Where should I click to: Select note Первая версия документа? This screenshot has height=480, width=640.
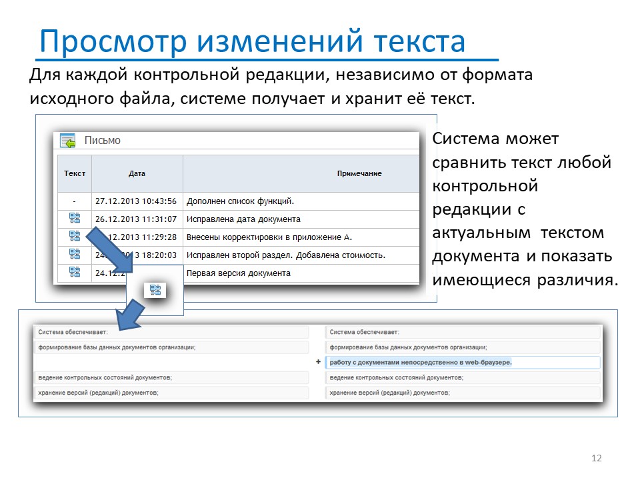(239, 273)
